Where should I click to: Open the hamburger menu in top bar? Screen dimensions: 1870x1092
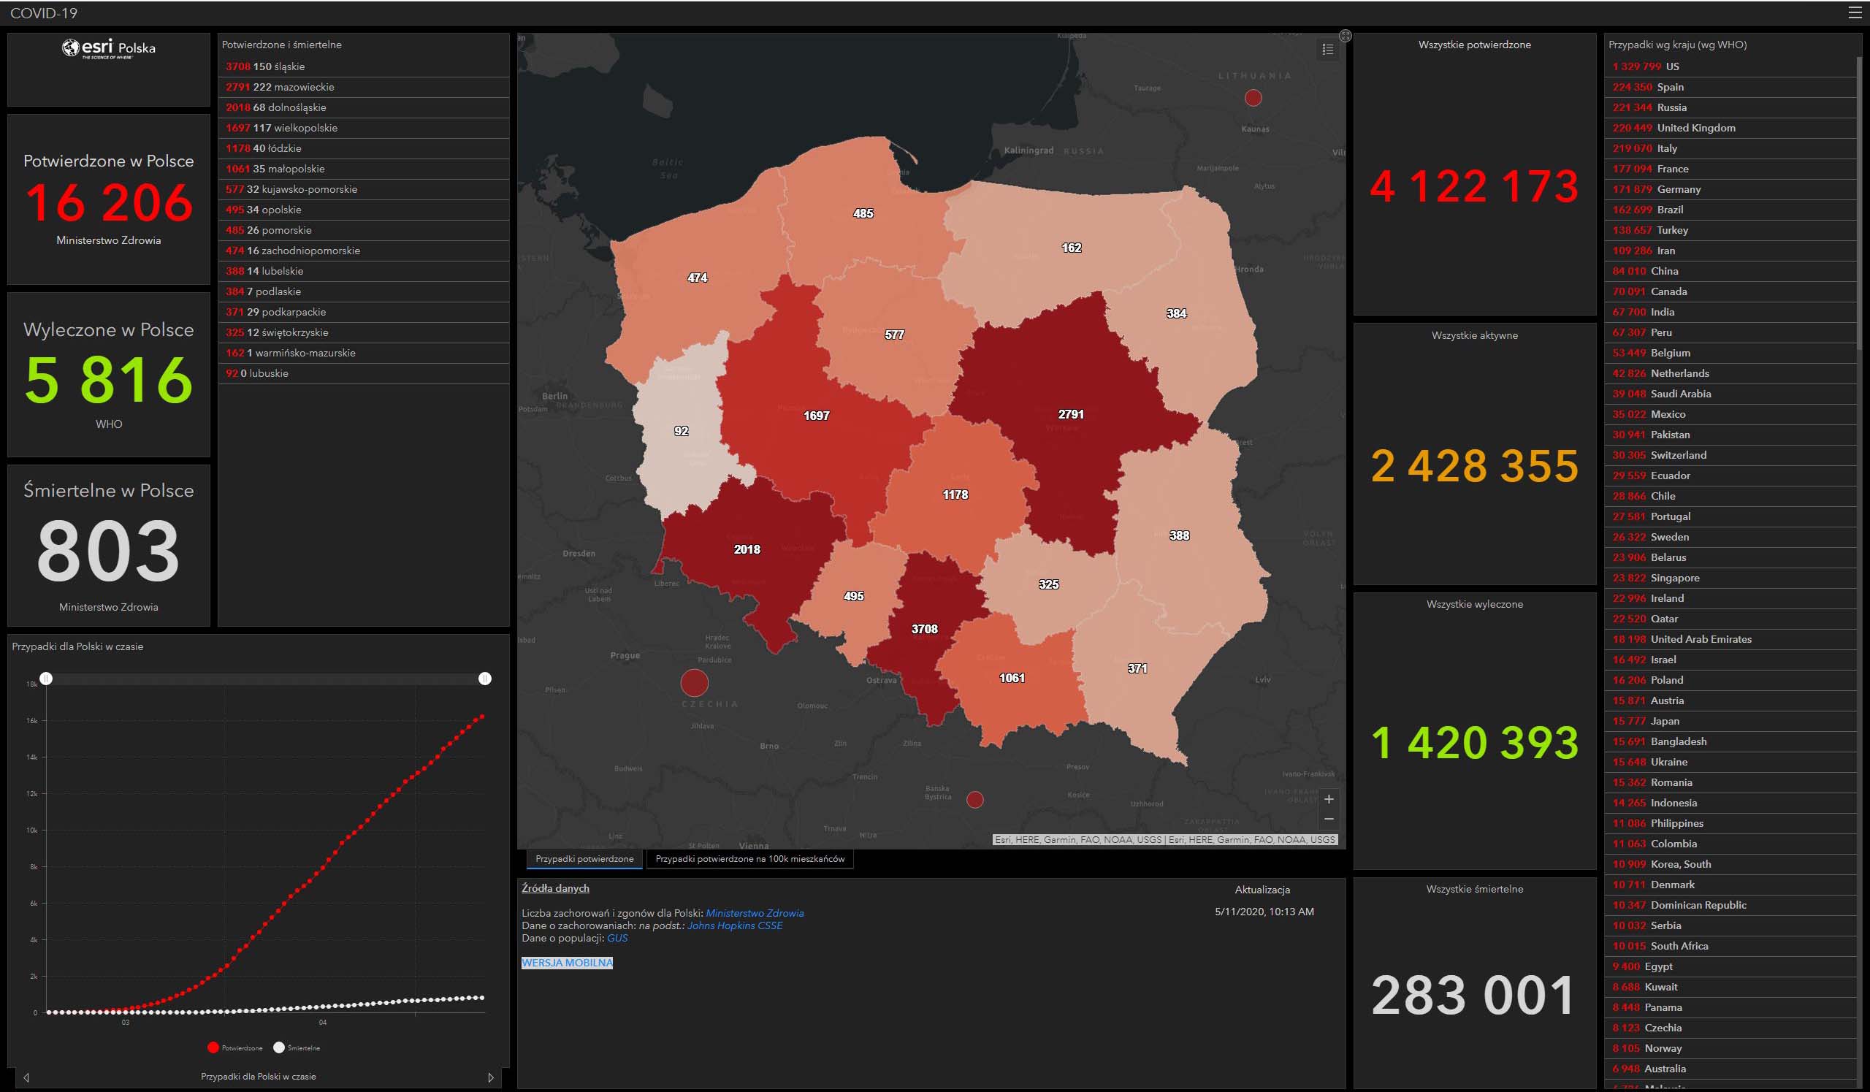click(1855, 12)
